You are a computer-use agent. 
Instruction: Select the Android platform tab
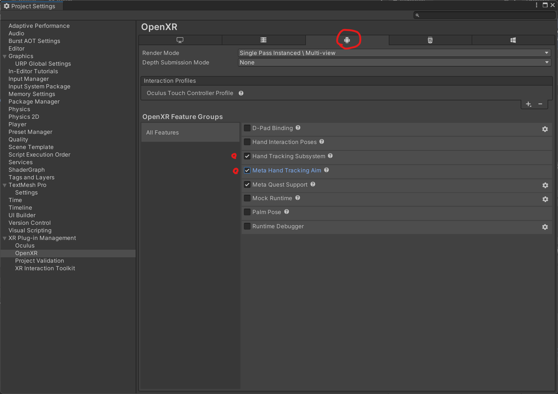[x=347, y=40]
